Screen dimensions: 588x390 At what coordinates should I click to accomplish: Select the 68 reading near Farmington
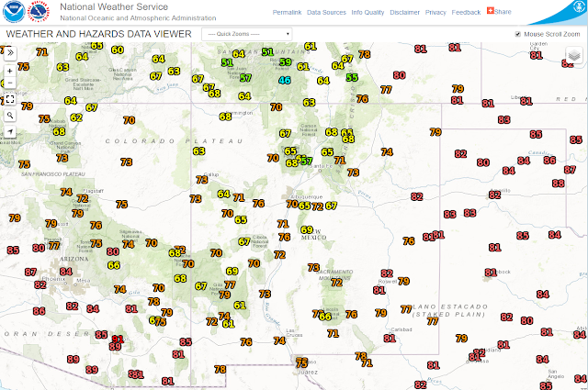click(225, 117)
